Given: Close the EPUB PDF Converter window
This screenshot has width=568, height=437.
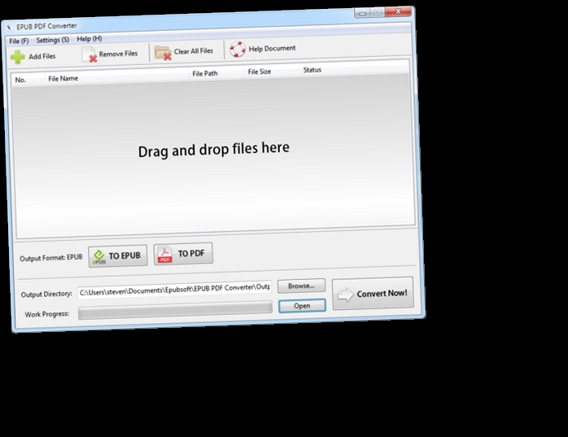Looking at the screenshot, I should [398, 11].
